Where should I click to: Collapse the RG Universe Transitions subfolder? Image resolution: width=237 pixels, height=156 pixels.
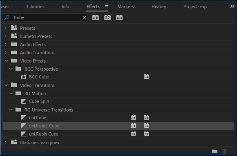11,109
